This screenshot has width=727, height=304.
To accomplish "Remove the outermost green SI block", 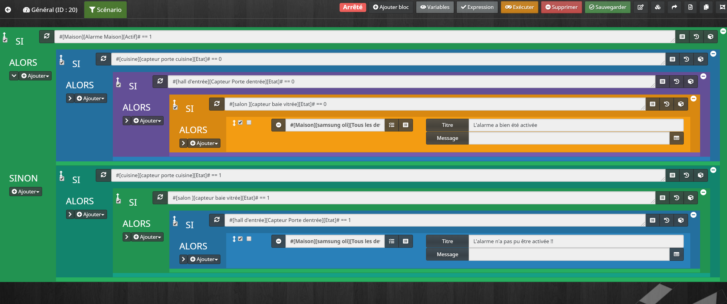I will (x=723, y=31).
